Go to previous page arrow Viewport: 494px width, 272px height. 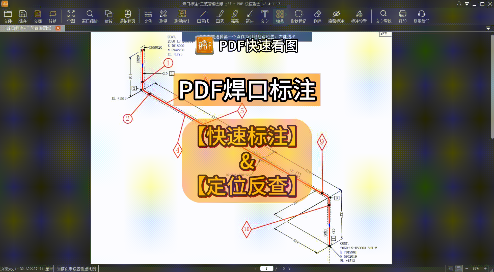[255, 269]
